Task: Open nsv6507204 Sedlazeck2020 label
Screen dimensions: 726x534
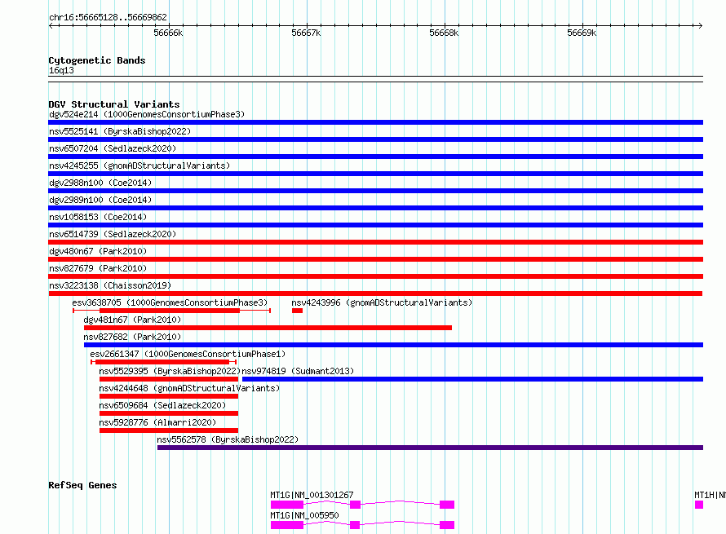Action: coord(113,148)
